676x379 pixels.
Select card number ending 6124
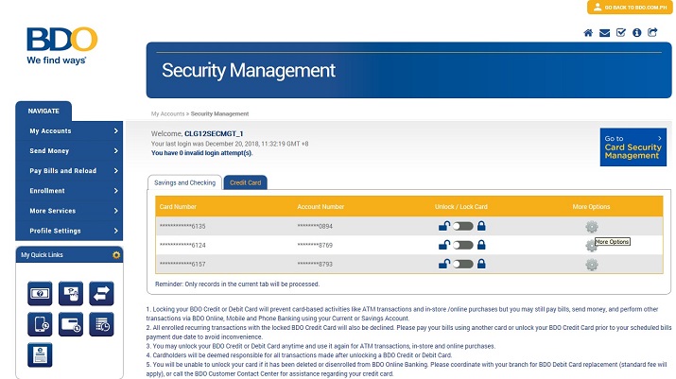tap(182, 245)
